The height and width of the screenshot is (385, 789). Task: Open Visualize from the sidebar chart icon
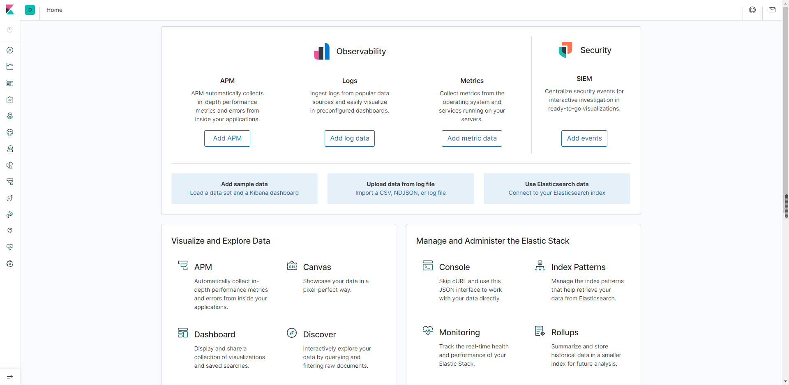(x=10, y=67)
